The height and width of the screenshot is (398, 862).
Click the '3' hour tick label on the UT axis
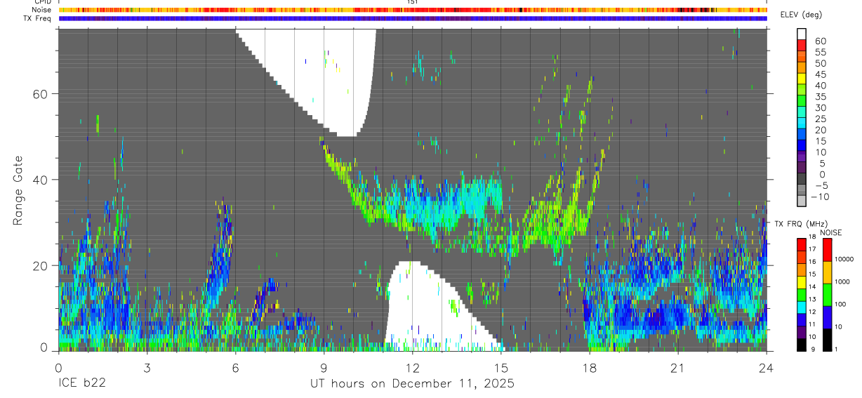tap(147, 367)
